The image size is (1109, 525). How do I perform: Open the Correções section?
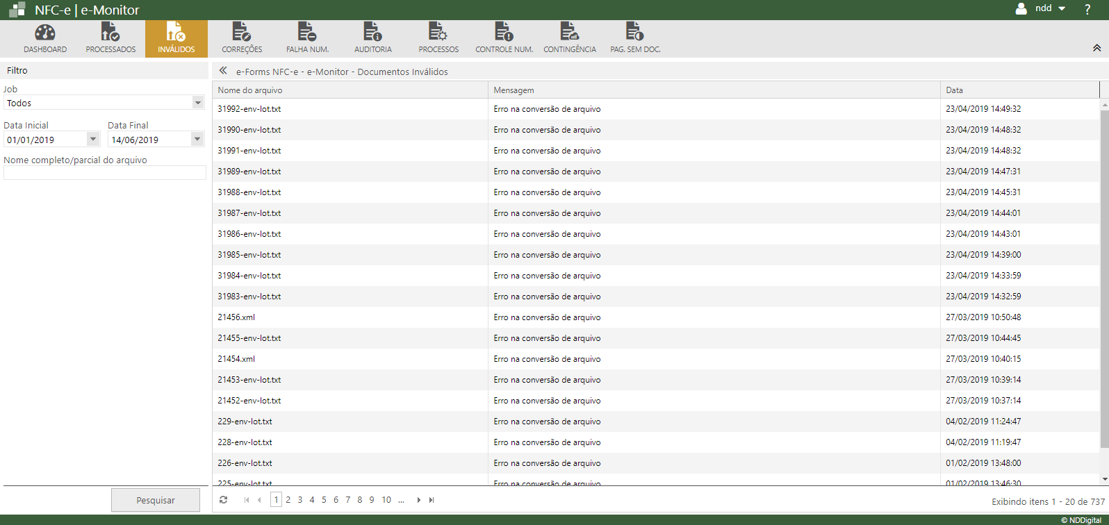pyautogui.click(x=242, y=39)
